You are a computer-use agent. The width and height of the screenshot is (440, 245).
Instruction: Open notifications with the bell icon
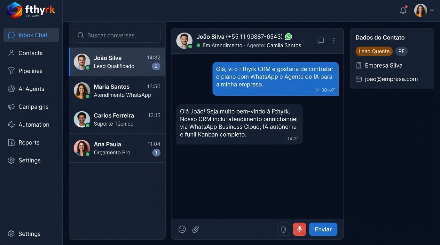[404, 10]
